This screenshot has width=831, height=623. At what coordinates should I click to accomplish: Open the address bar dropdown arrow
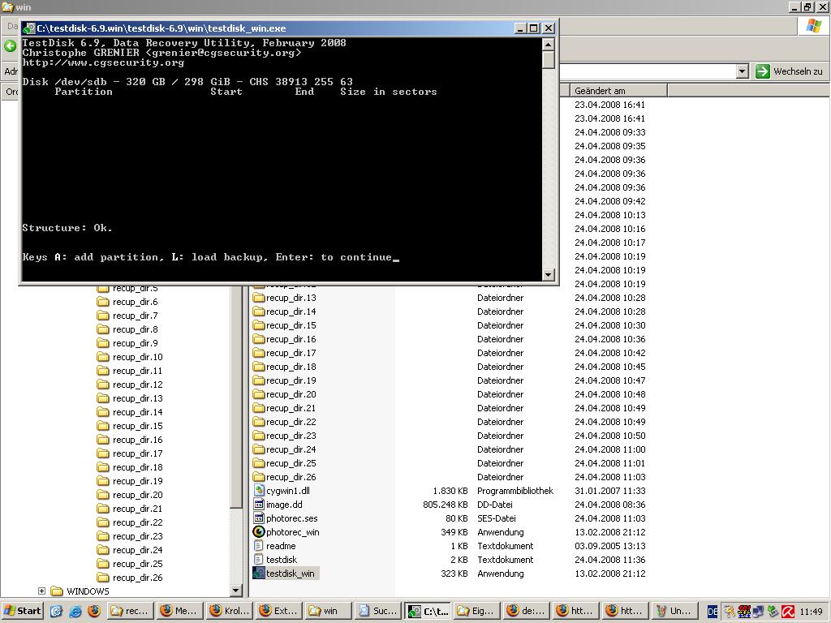click(x=742, y=71)
